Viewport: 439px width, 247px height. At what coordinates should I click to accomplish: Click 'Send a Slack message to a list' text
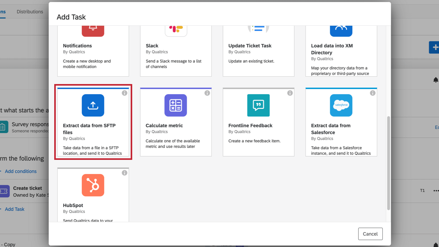coord(174,61)
